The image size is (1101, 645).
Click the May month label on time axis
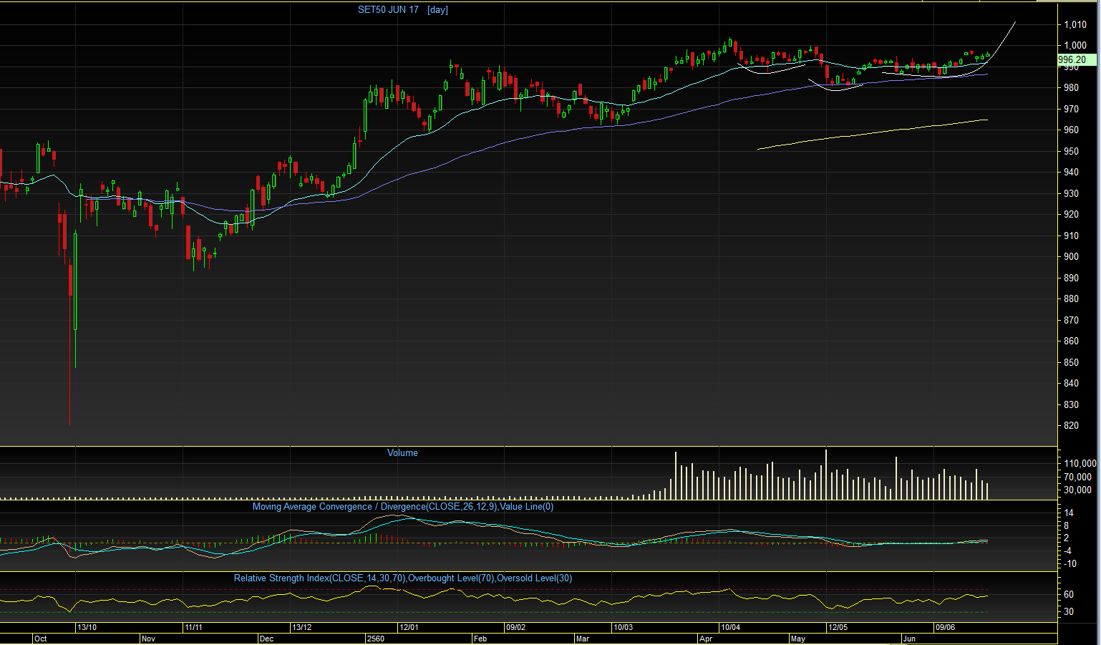(797, 638)
